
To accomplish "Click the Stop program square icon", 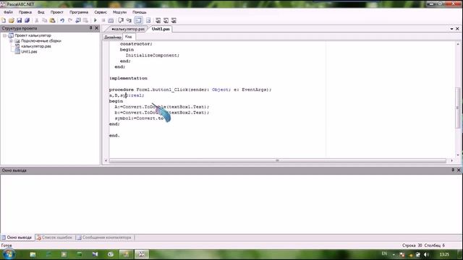I will click(x=103, y=20).
